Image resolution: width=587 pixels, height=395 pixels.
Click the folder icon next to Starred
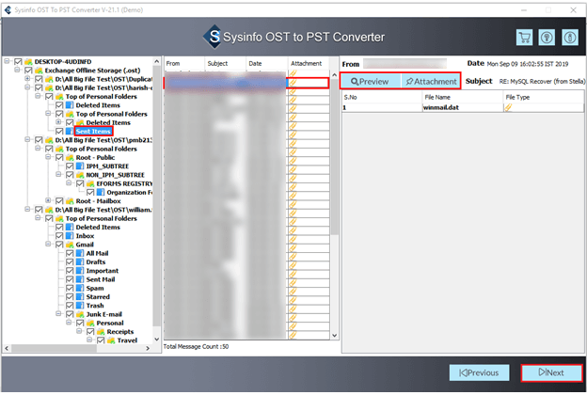click(80, 297)
